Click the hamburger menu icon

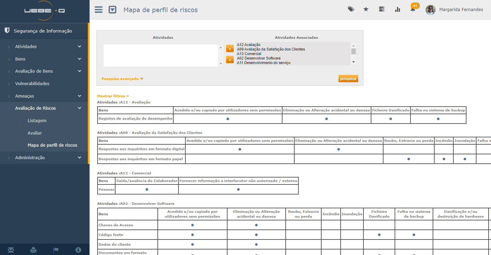click(99, 10)
